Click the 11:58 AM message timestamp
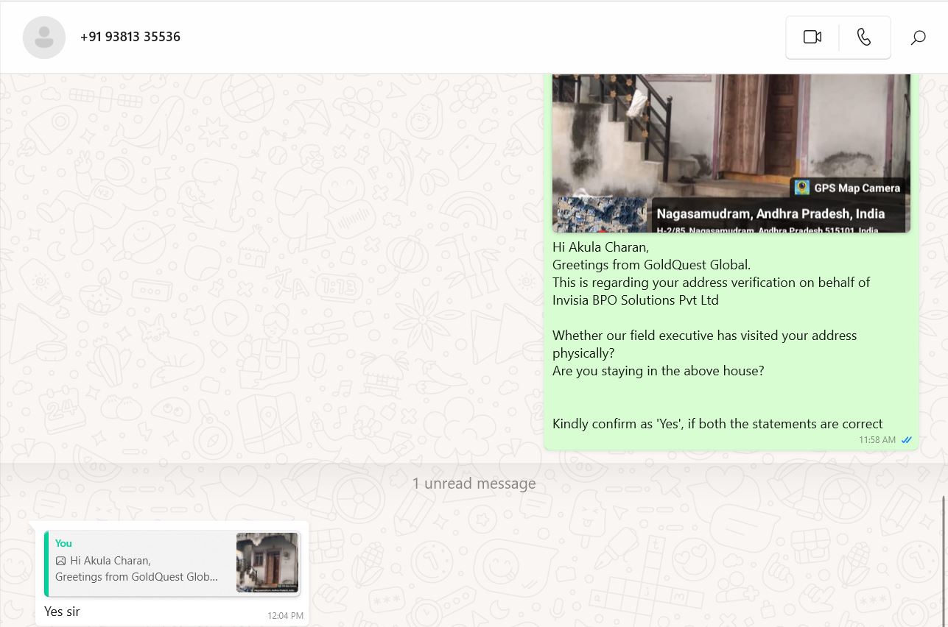 [x=877, y=440]
